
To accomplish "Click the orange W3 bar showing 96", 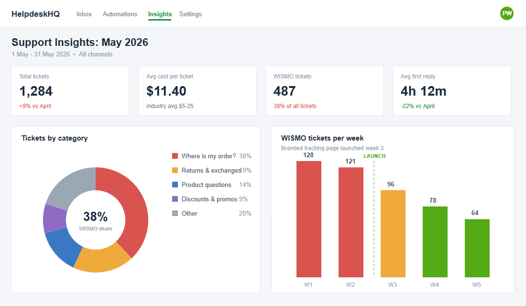I will click(x=393, y=233).
